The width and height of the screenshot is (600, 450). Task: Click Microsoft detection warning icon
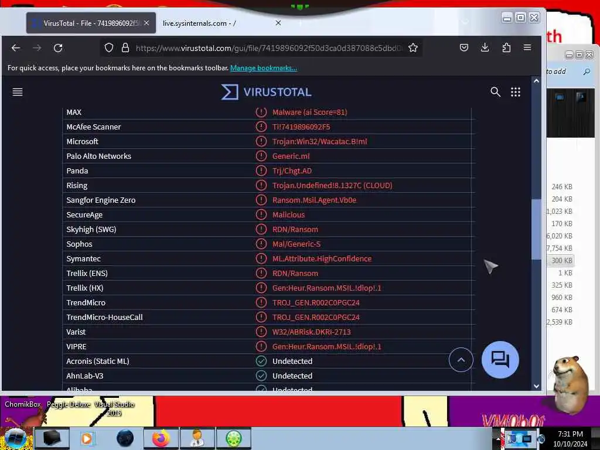coord(261,141)
